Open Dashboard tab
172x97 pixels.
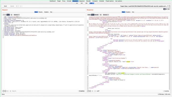(x=53, y=1)
